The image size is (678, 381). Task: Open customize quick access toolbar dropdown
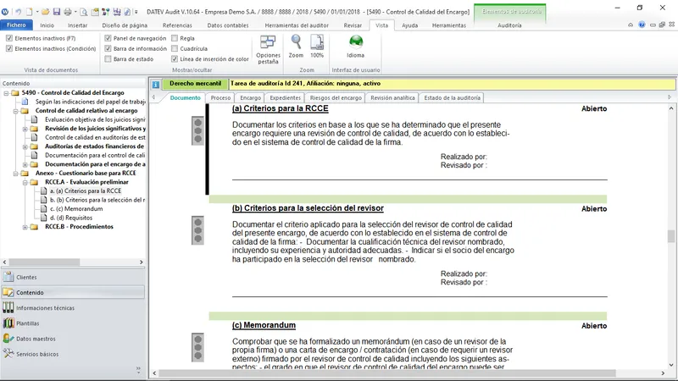(136, 12)
